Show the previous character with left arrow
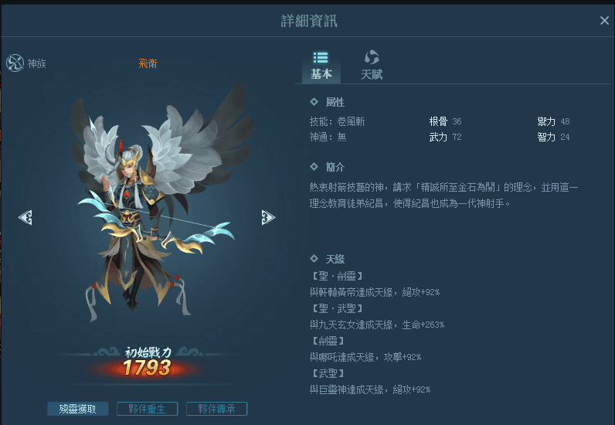This screenshot has width=615, height=425. pyautogui.click(x=25, y=217)
